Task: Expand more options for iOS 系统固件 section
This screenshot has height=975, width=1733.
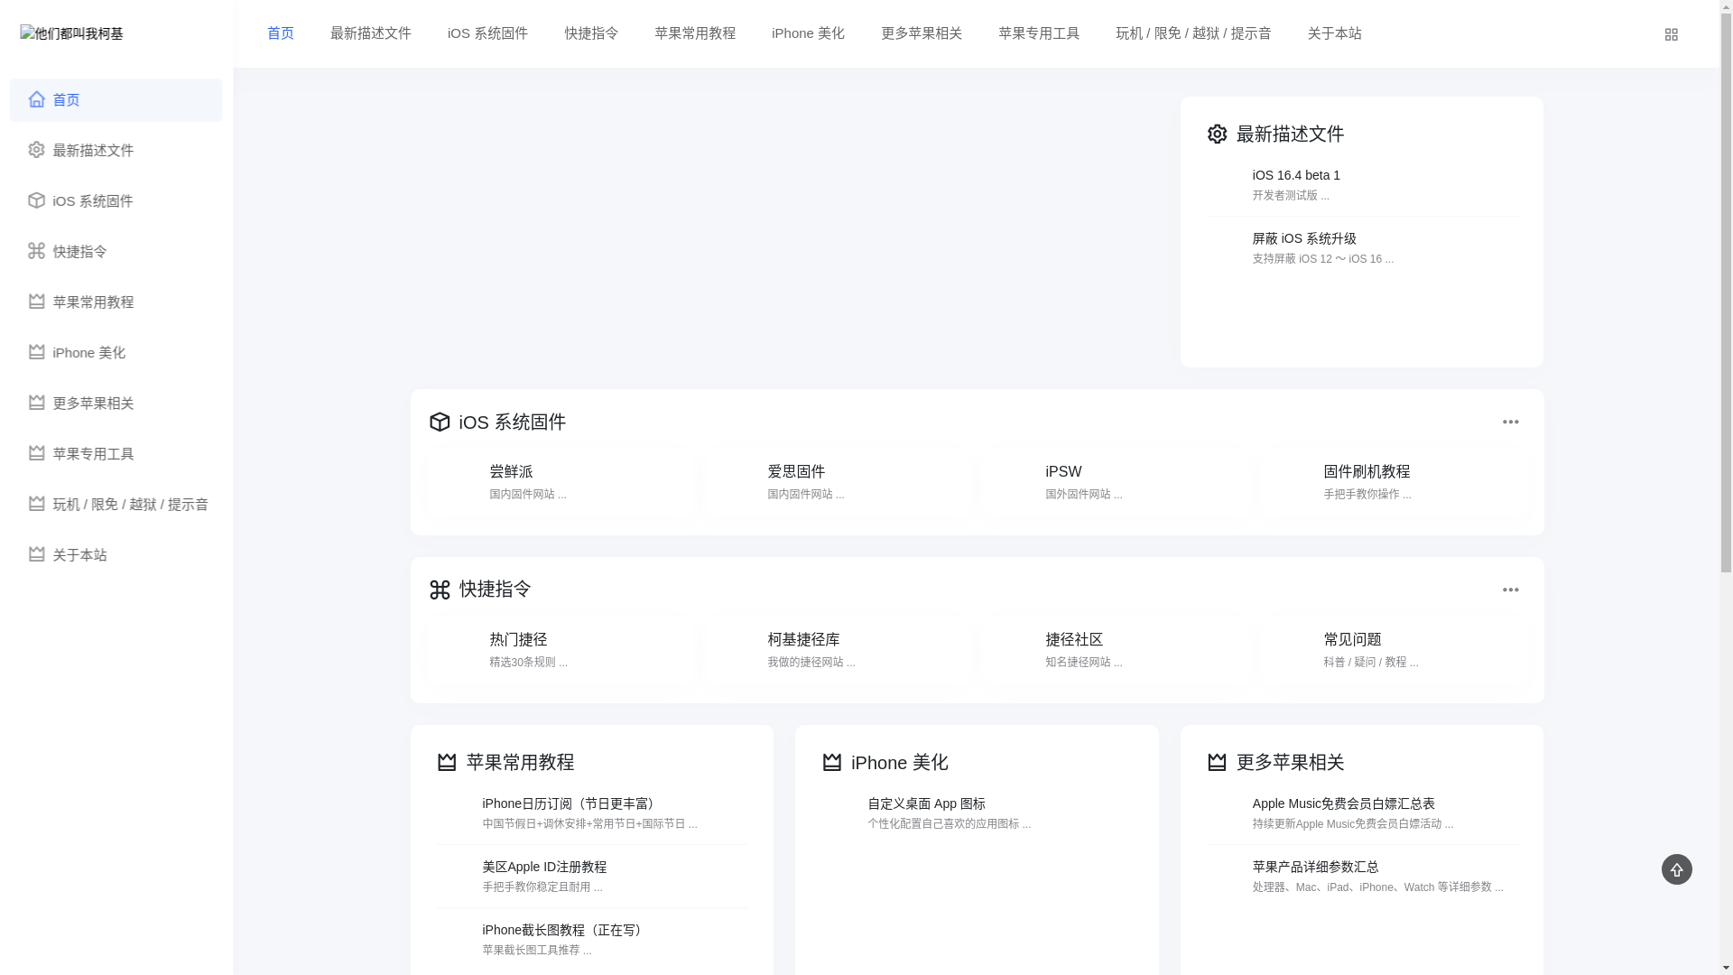Action: tap(1510, 422)
